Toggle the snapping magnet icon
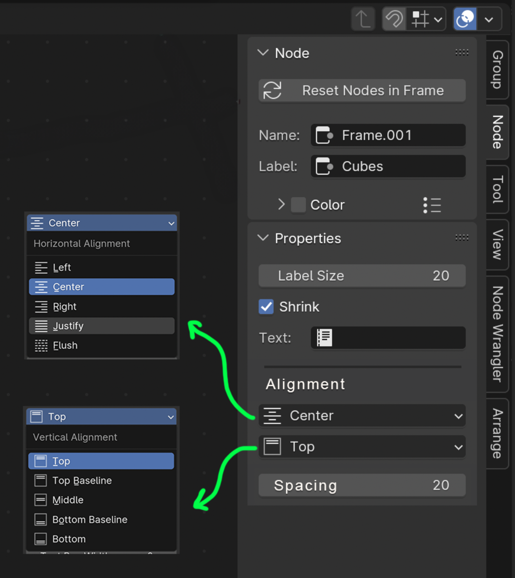The height and width of the screenshot is (578, 515). (x=394, y=19)
